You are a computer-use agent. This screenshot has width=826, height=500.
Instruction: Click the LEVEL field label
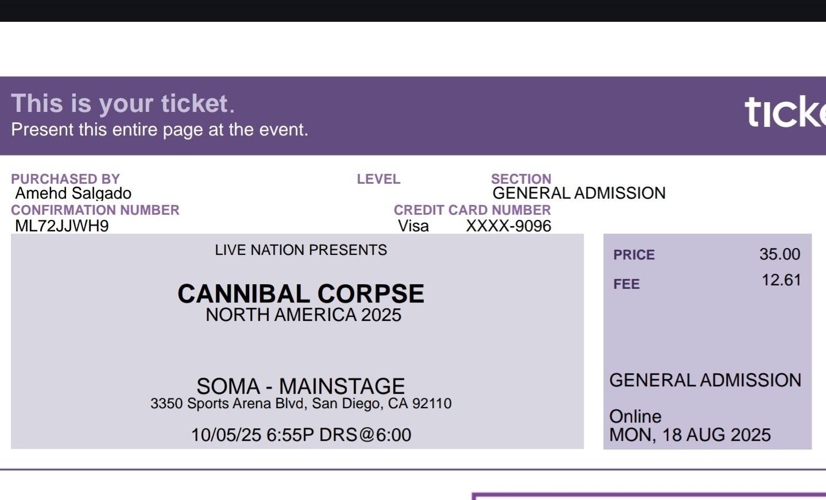[378, 179]
